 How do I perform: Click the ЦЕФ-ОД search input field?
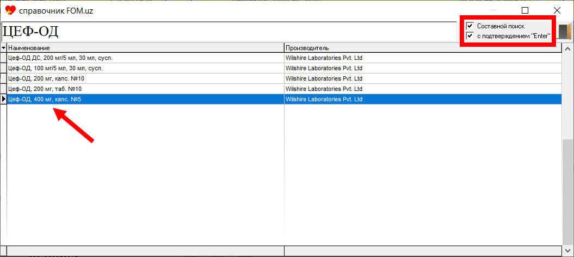229,32
